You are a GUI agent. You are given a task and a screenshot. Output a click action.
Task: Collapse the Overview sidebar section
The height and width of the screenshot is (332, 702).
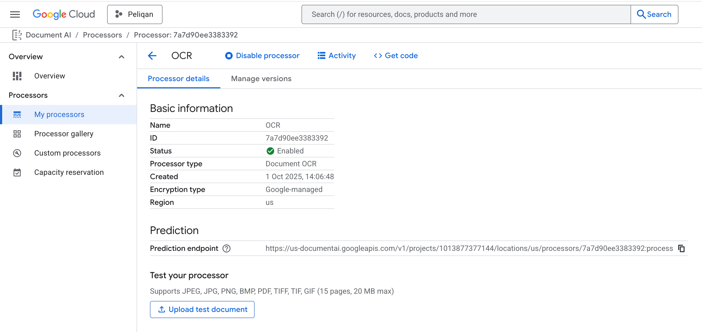[122, 57]
